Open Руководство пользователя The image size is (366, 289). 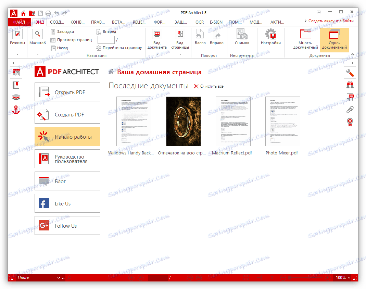(67, 159)
